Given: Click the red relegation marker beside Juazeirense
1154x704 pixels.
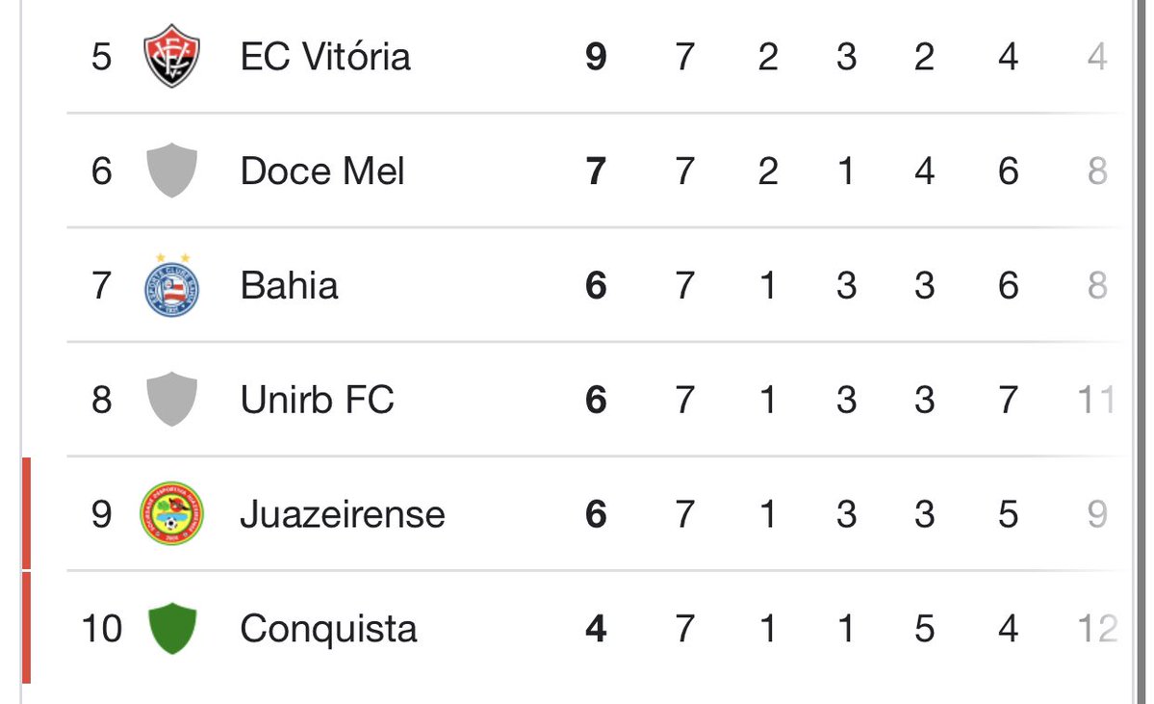Looking at the screenshot, I should [x=27, y=513].
